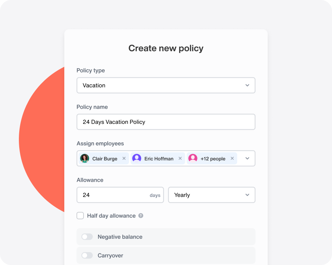The width and height of the screenshot is (332, 265).
Task: Click the Policy name input field
Action: coord(166,122)
